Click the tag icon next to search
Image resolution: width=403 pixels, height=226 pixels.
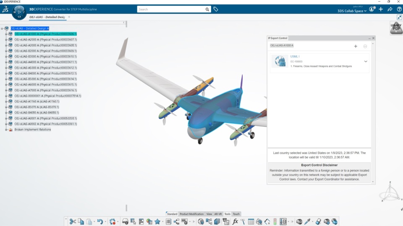tap(216, 9)
